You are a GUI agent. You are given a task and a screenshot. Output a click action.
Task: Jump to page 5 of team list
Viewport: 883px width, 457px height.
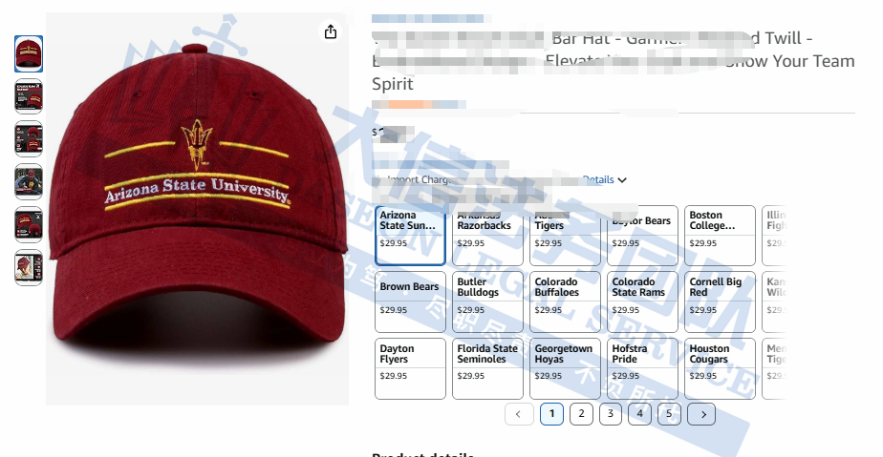point(669,414)
